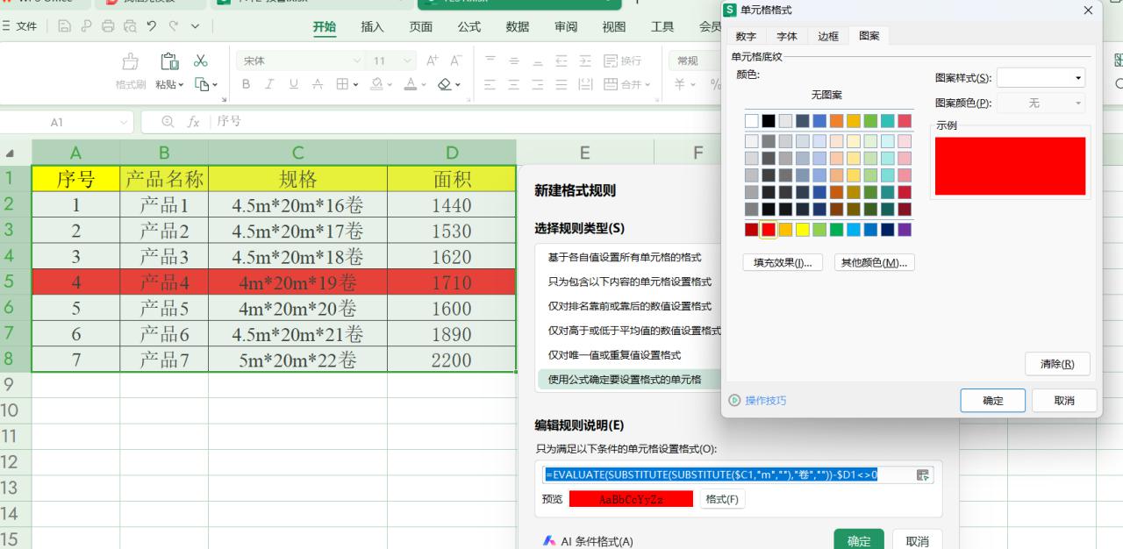Click the zoom magnifier icon in formula bar
Viewport: 1123px width, 549px height.
pos(168,122)
